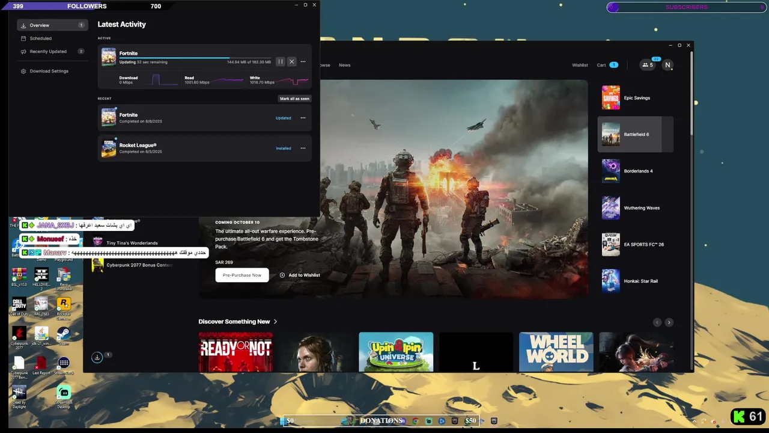
Task: Launch Cyberpunk 2077 desktop shortcut
Action: tap(19, 337)
